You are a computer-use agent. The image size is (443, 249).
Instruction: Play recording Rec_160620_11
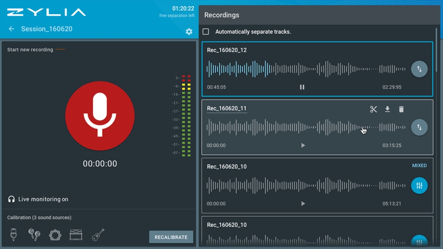303,145
